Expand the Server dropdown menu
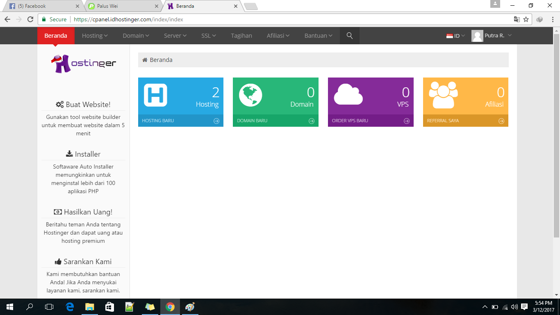This screenshot has height=315, width=560. coord(175,36)
